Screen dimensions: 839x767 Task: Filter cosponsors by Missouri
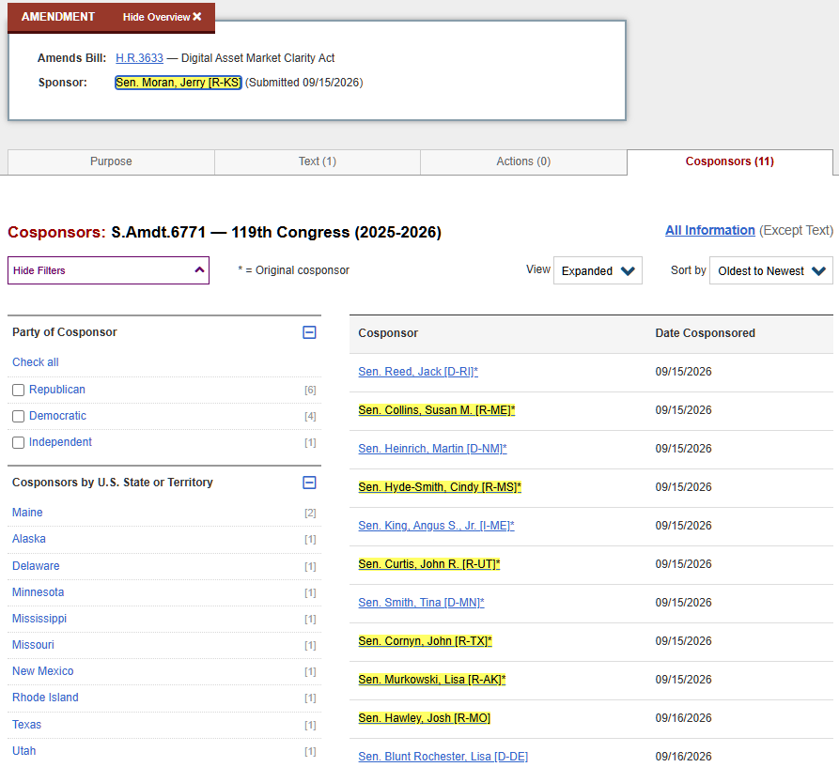coord(33,645)
